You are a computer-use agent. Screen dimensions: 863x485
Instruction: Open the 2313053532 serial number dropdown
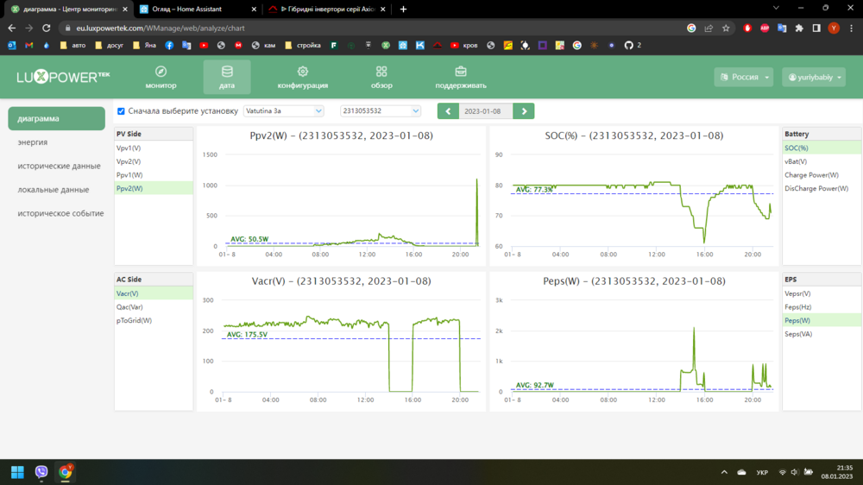click(380, 111)
